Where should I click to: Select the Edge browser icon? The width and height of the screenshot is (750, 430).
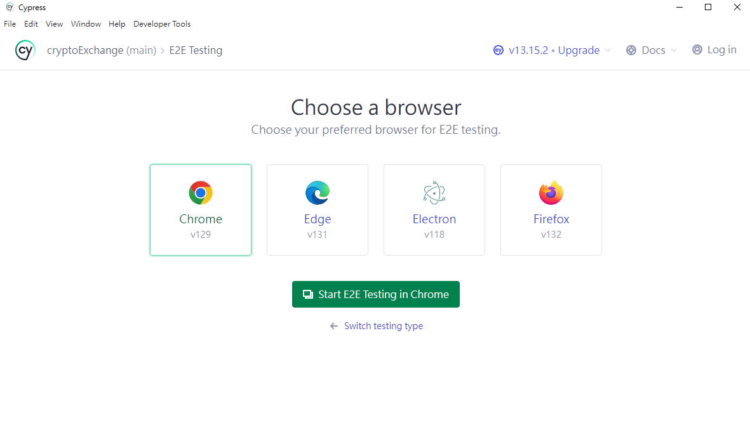318,193
